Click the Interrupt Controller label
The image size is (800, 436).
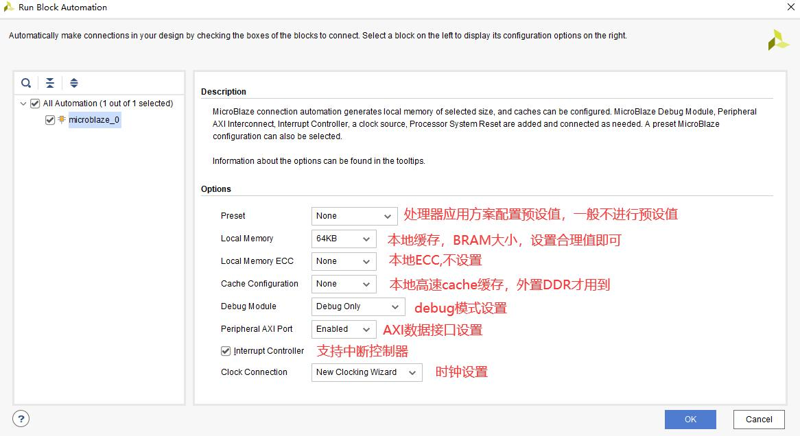(x=269, y=351)
